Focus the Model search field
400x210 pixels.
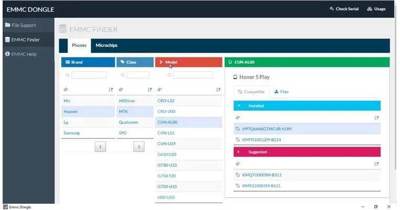(193, 75)
